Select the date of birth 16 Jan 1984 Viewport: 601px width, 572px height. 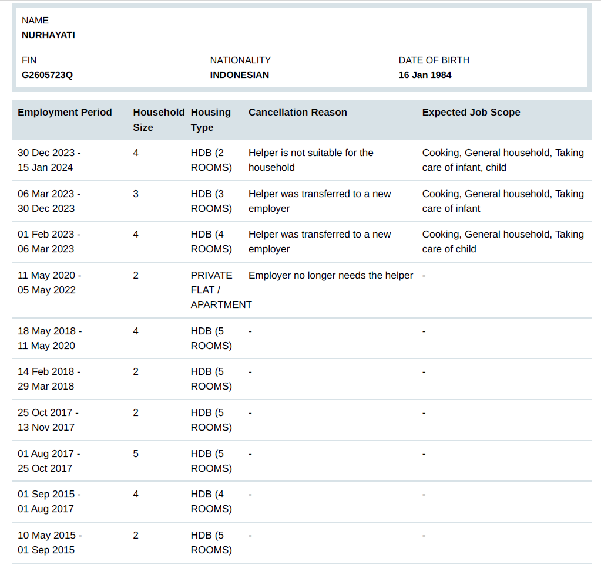point(425,75)
